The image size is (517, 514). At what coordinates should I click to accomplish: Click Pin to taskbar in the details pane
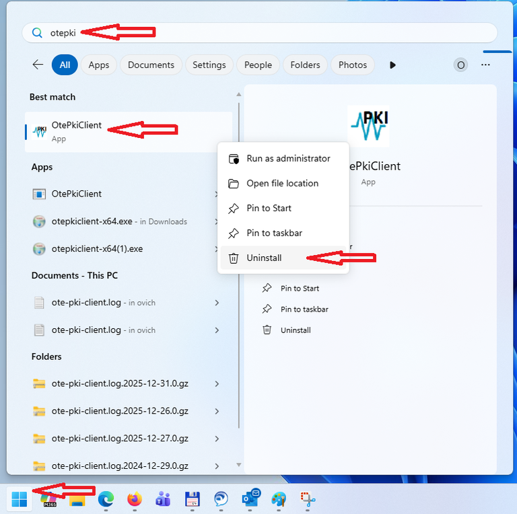pyautogui.click(x=304, y=309)
